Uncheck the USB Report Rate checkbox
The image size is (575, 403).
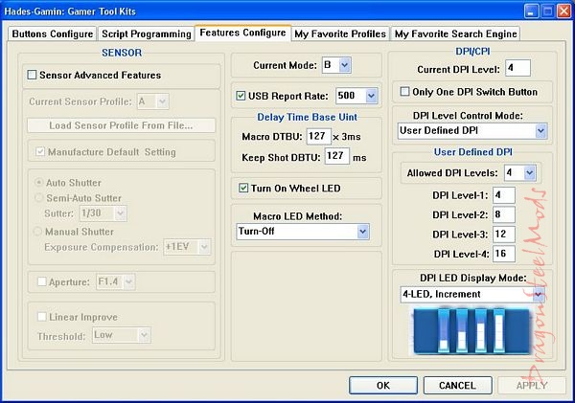point(241,96)
